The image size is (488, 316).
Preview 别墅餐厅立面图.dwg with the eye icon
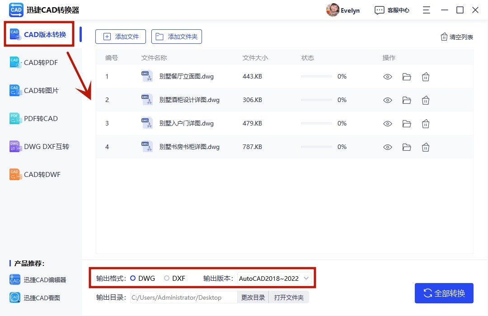point(388,76)
